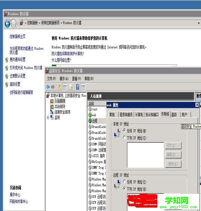The height and width of the screenshot is (211, 201).
Task: Select 出站规则 in the tree
Action: coord(60,107)
